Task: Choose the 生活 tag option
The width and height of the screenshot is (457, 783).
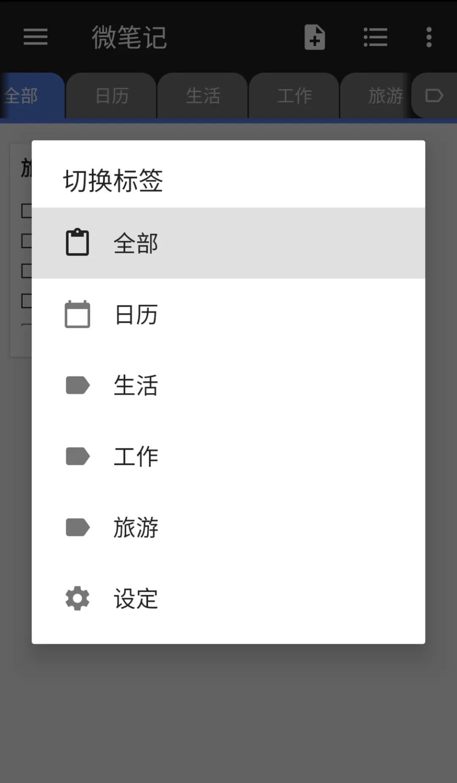Action: [228, 385]
